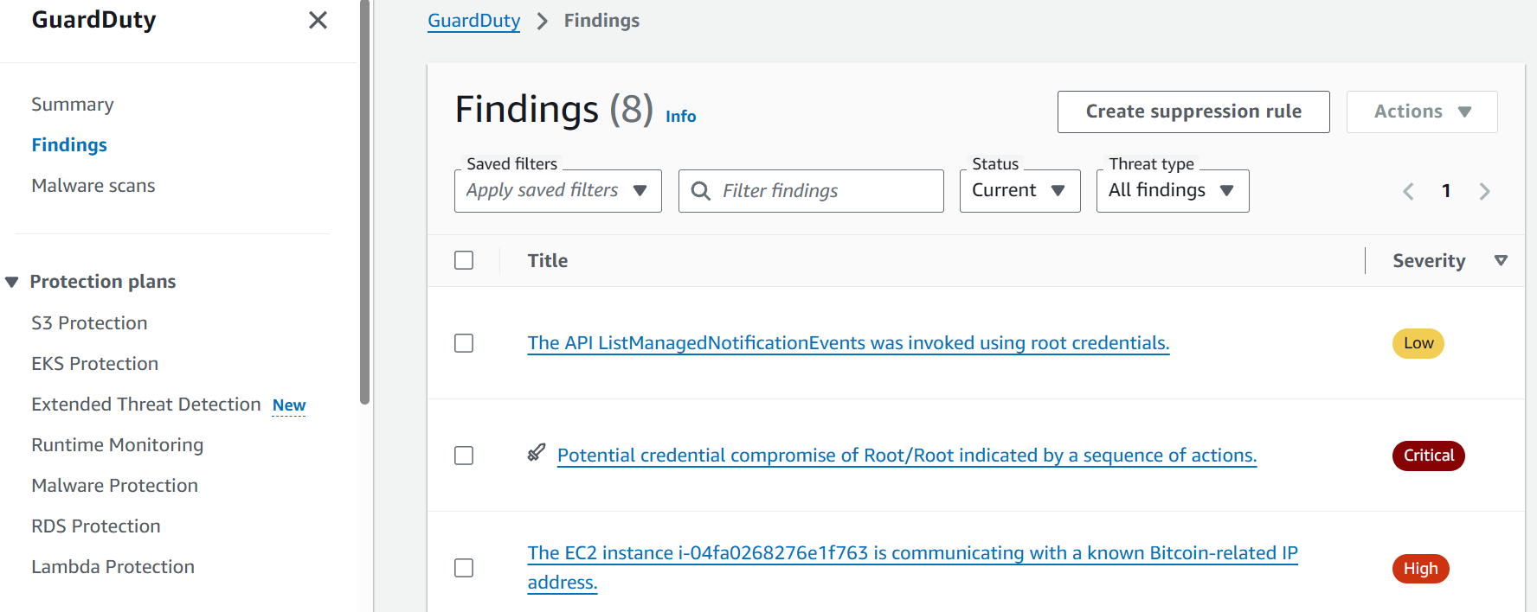Viewport: 1537px width, 612px height.
Task: Open Extended Threat Detection page
Action: pos(146,405)
